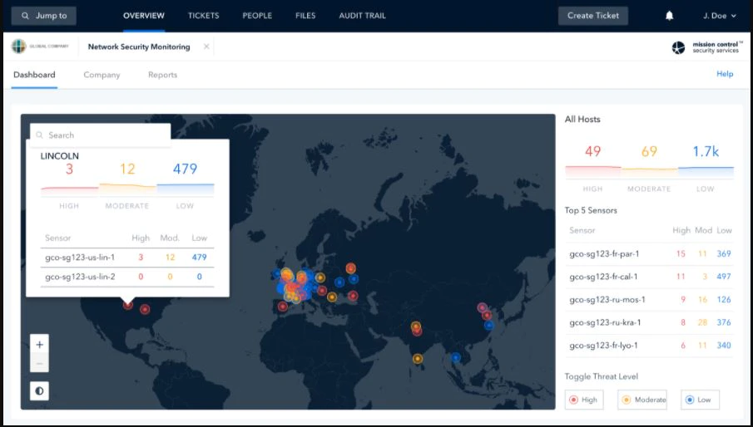Image resolution: width=753 pixels, height=427 pixels.
Task: Open the Jump to navigation box
Action: pyautogui.click(x=44, y=16)
